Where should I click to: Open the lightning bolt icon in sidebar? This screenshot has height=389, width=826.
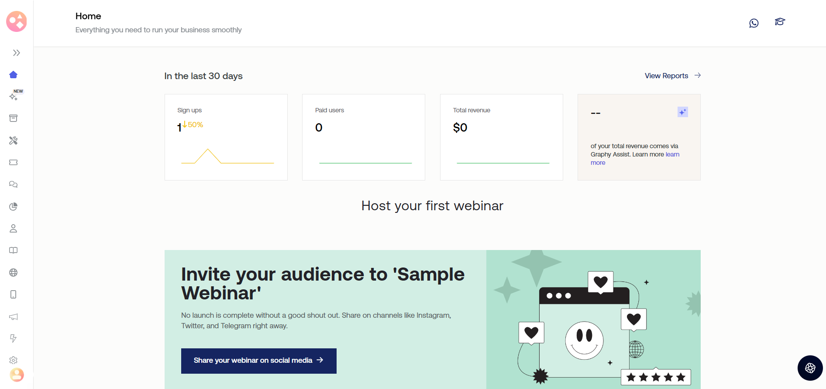14,338
